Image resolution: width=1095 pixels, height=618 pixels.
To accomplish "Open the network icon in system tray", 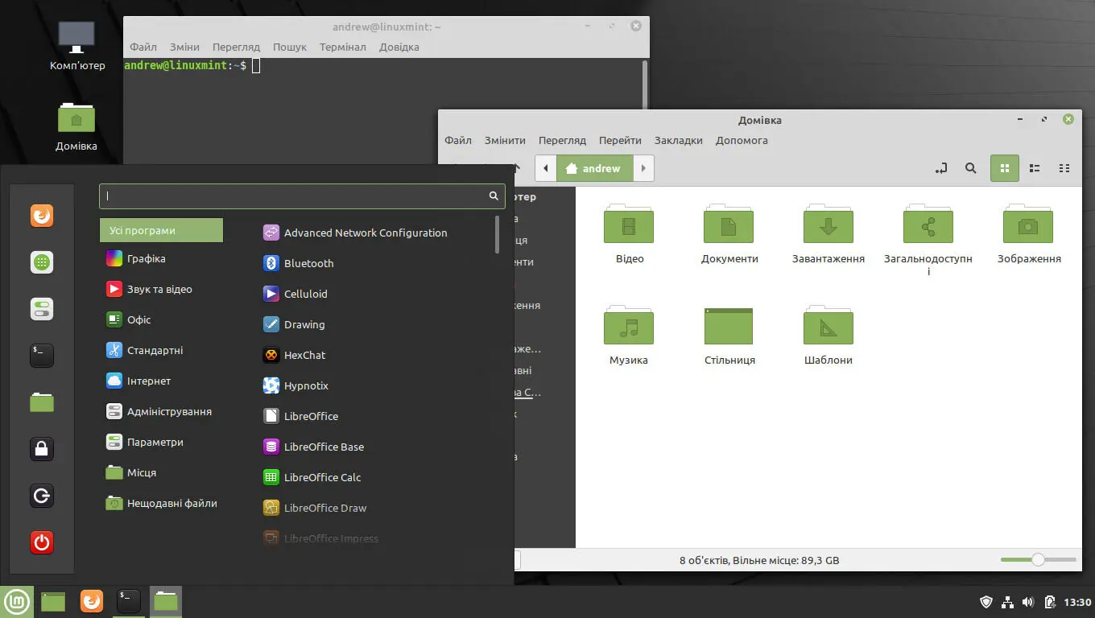I will 1007,602.
